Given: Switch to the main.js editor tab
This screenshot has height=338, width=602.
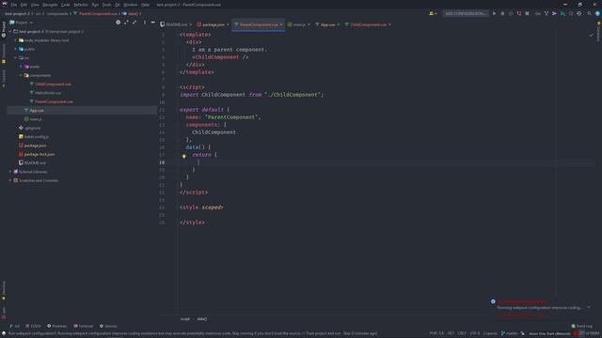Looking at the screenshot, I should (x=299, y=24).
